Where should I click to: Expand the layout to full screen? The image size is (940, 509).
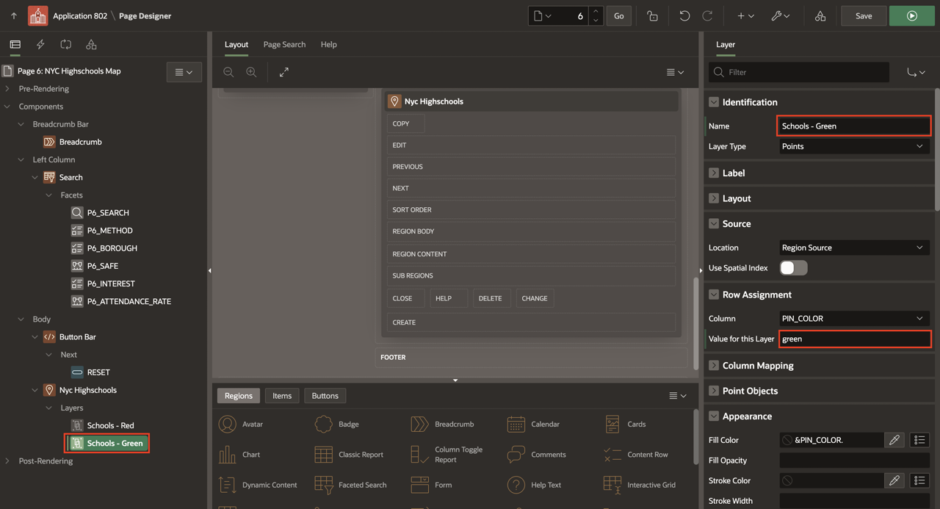[x=283, y=72]
